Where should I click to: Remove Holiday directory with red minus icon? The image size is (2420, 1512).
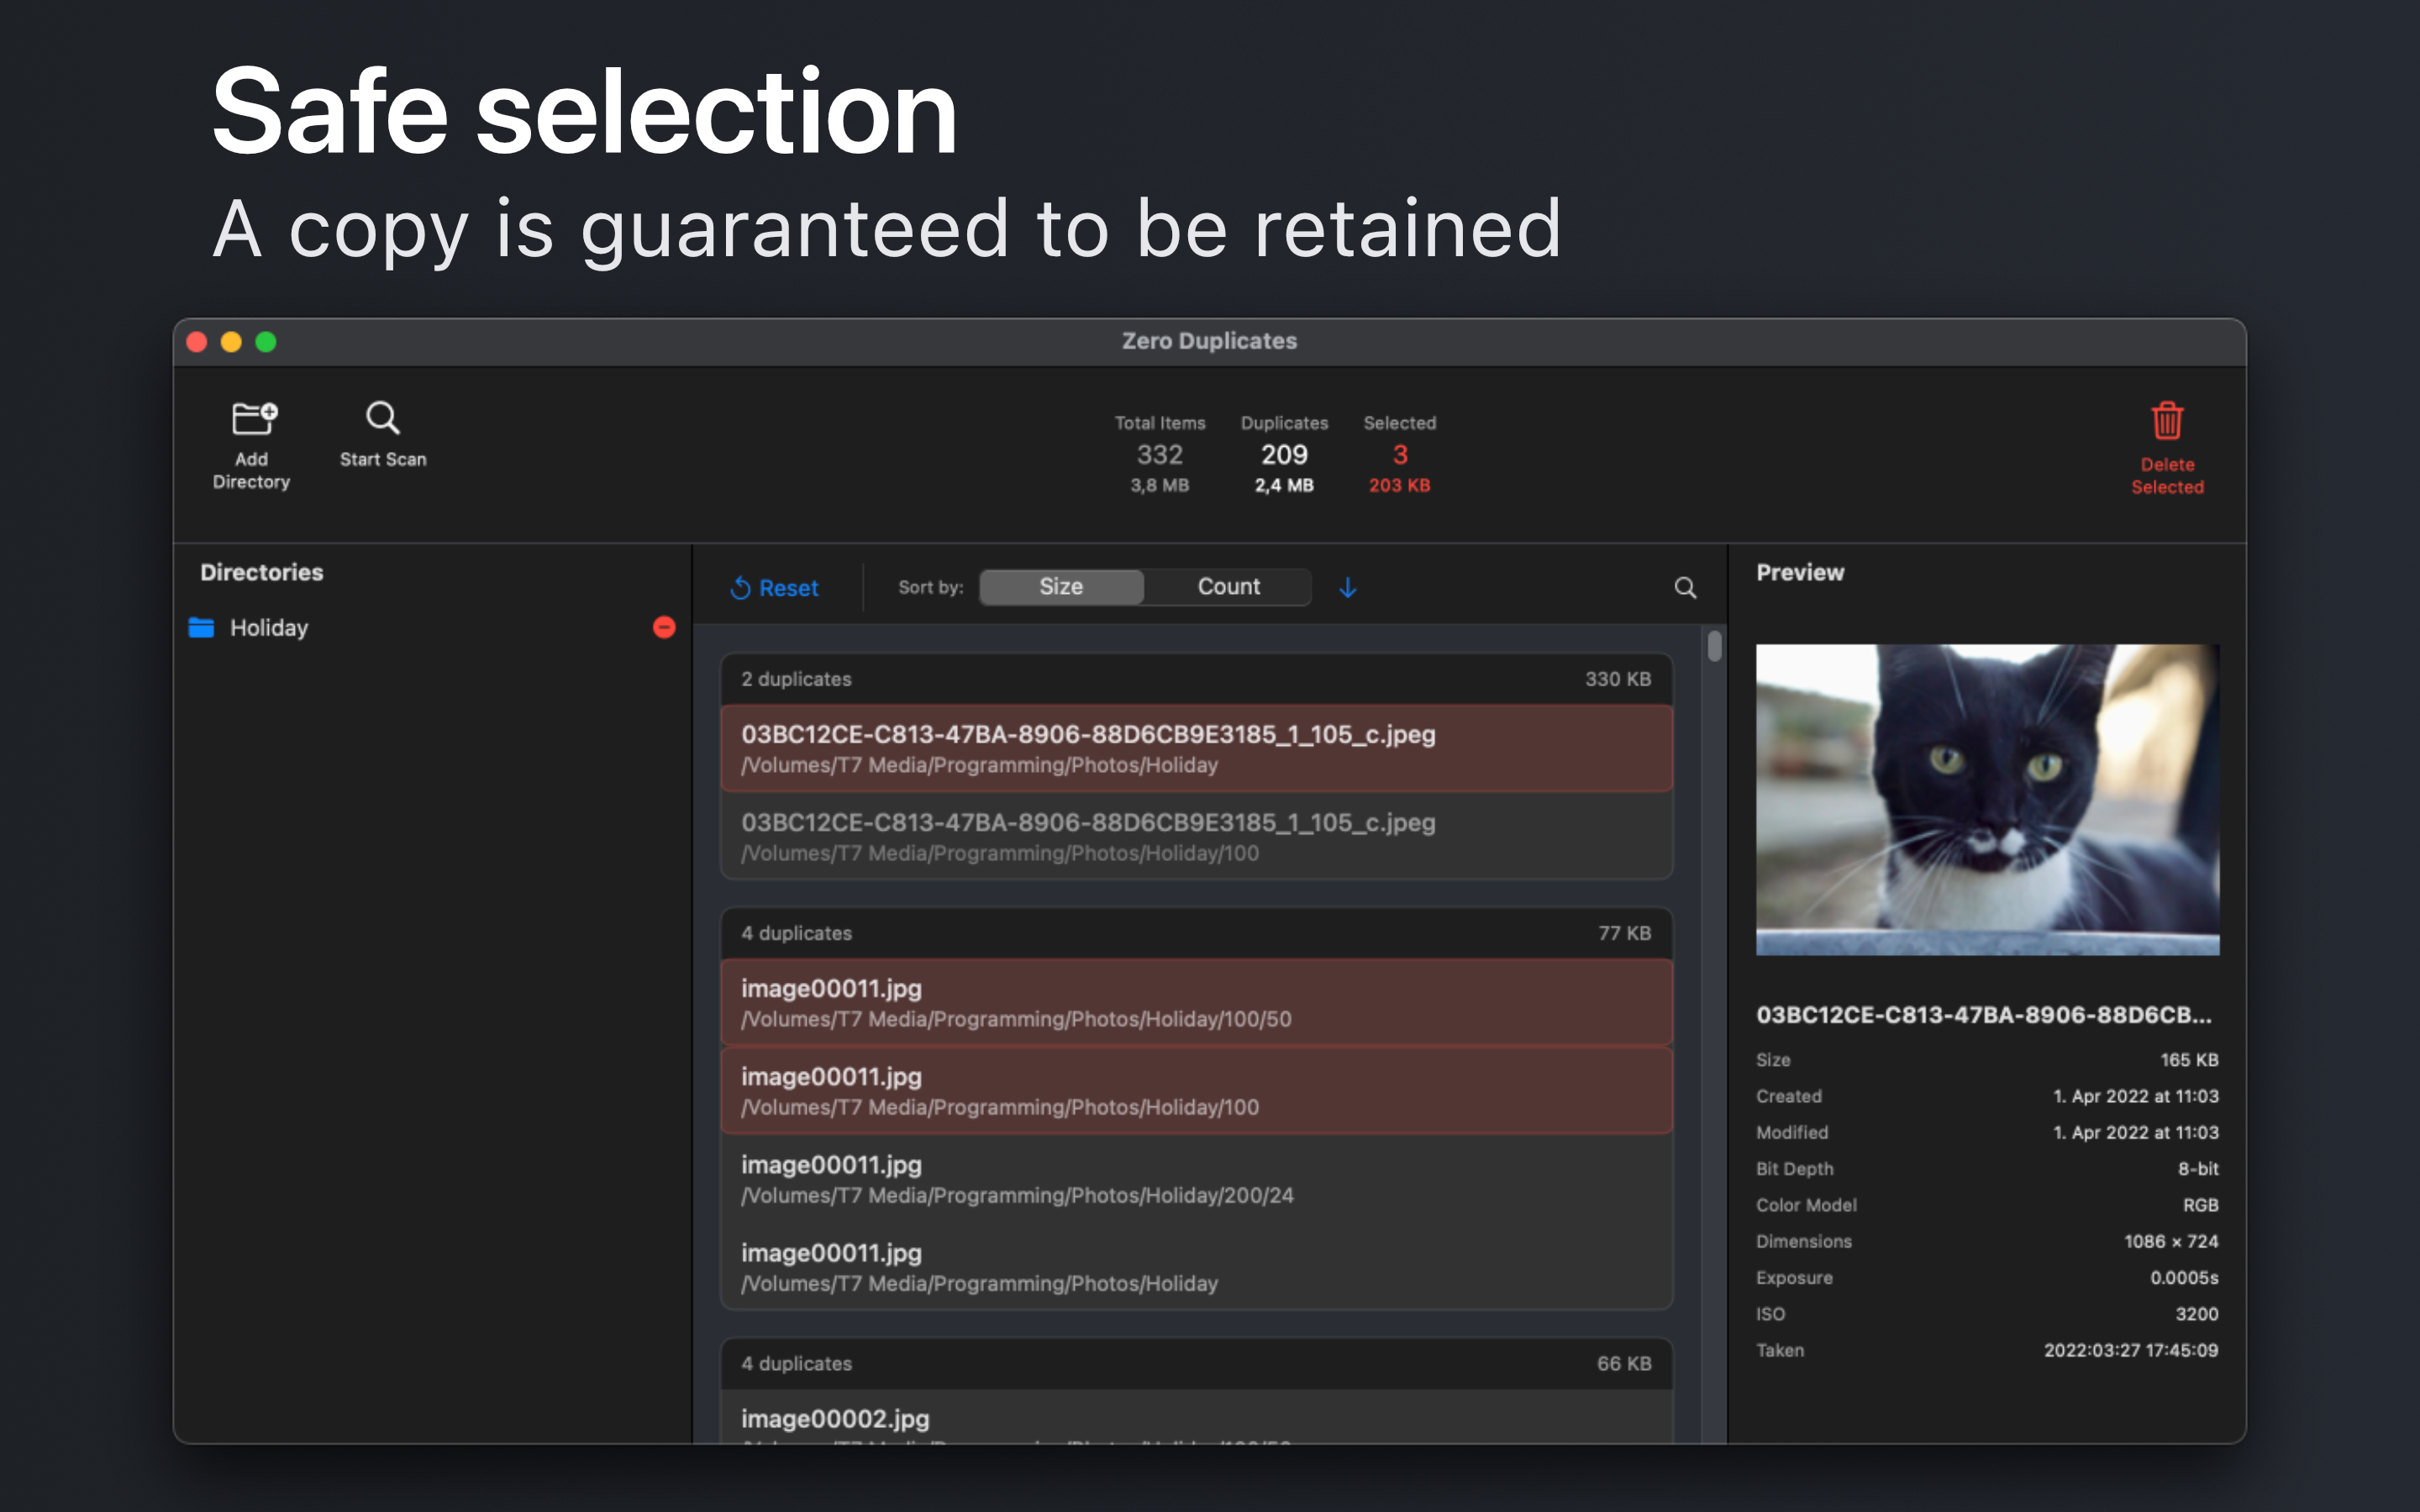tap(664, 627)
